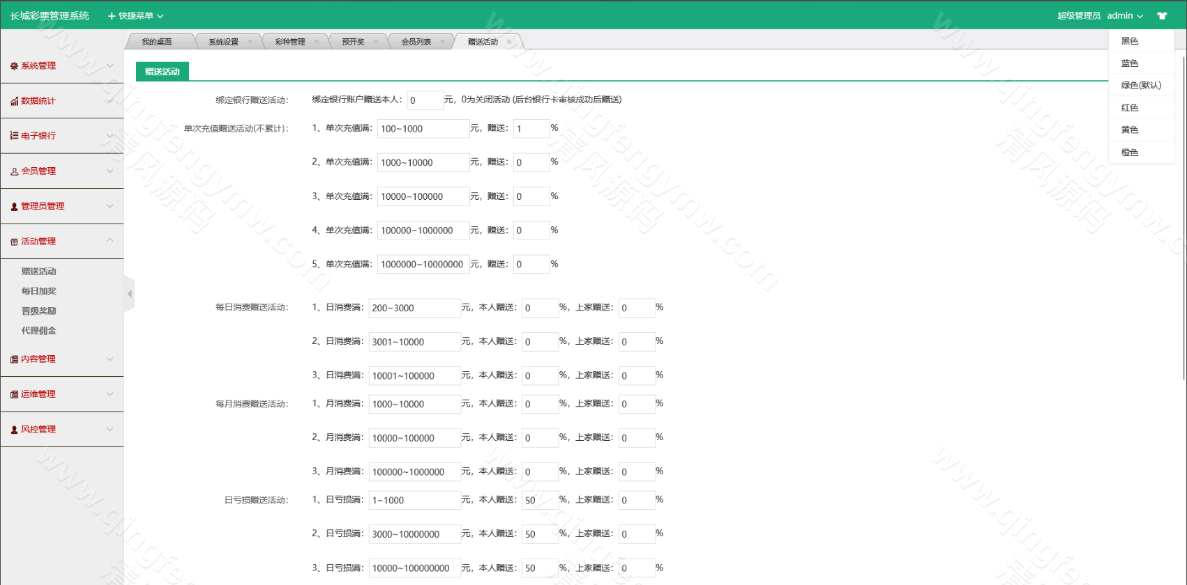Choose the 蓝色 theme color
1187x585 pixels.
1129,63
